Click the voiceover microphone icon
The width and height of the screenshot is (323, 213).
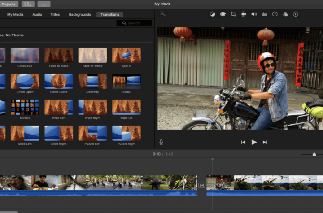pos(161,142)
